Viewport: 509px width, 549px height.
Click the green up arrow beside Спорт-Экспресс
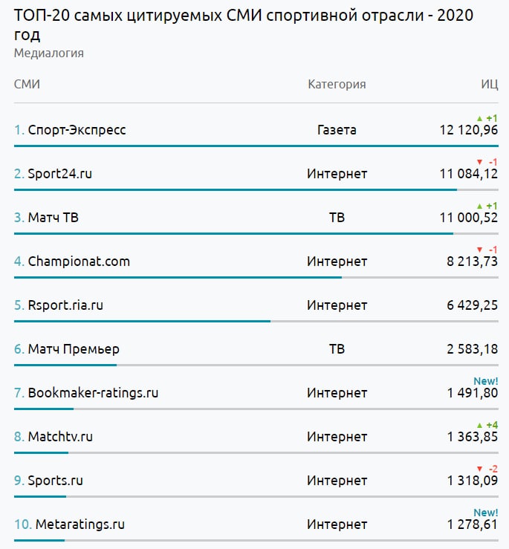pos(479,118)
